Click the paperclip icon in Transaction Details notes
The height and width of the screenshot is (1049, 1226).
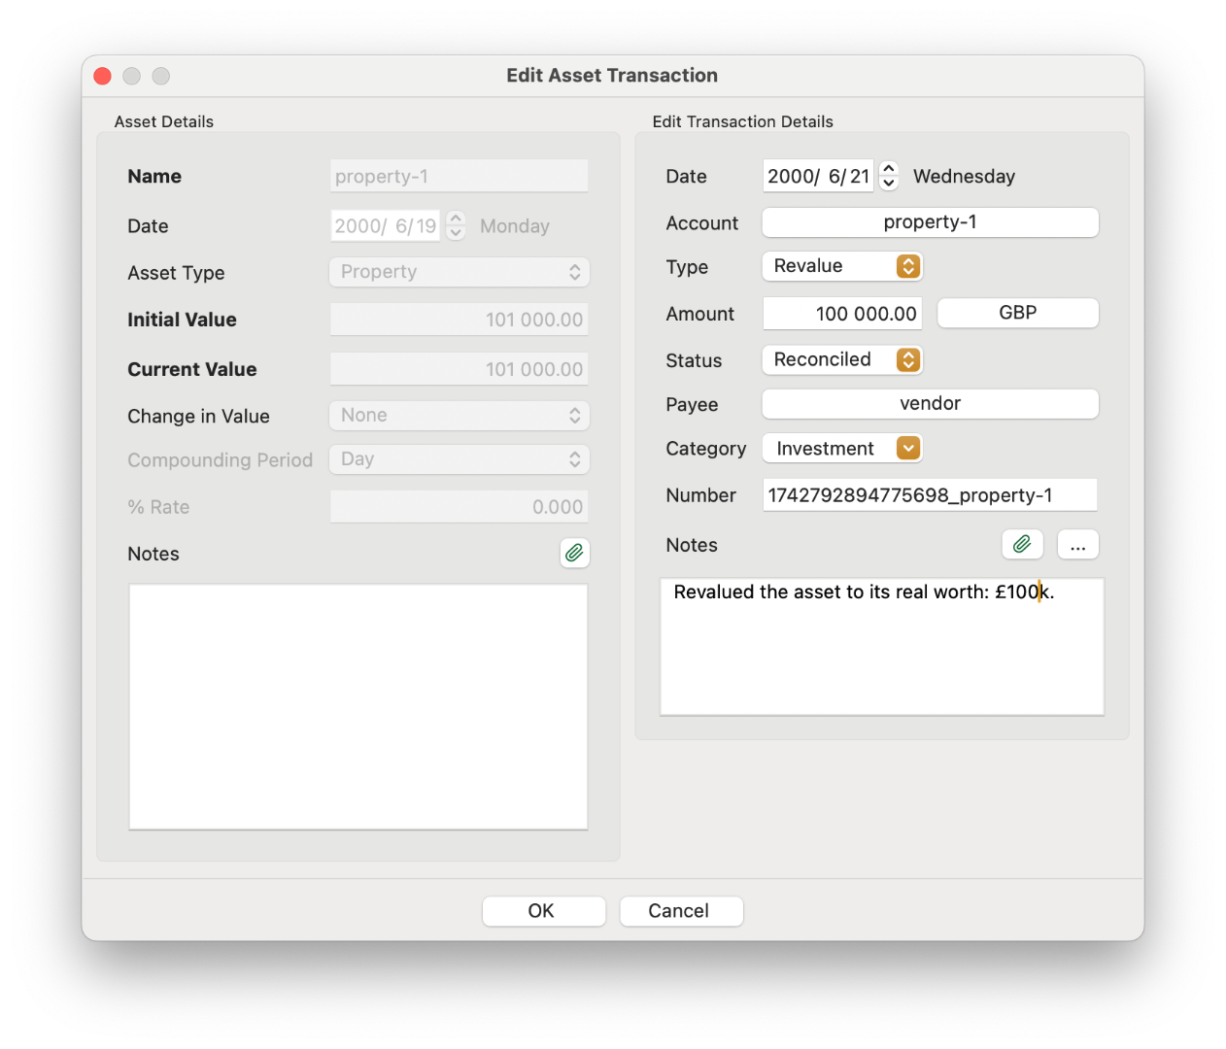(1022, 544)
